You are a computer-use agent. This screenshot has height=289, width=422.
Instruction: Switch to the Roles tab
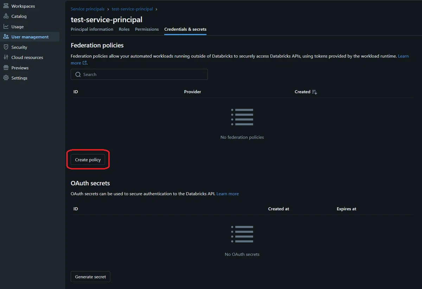pyautogui.click(x=124, y=29)
